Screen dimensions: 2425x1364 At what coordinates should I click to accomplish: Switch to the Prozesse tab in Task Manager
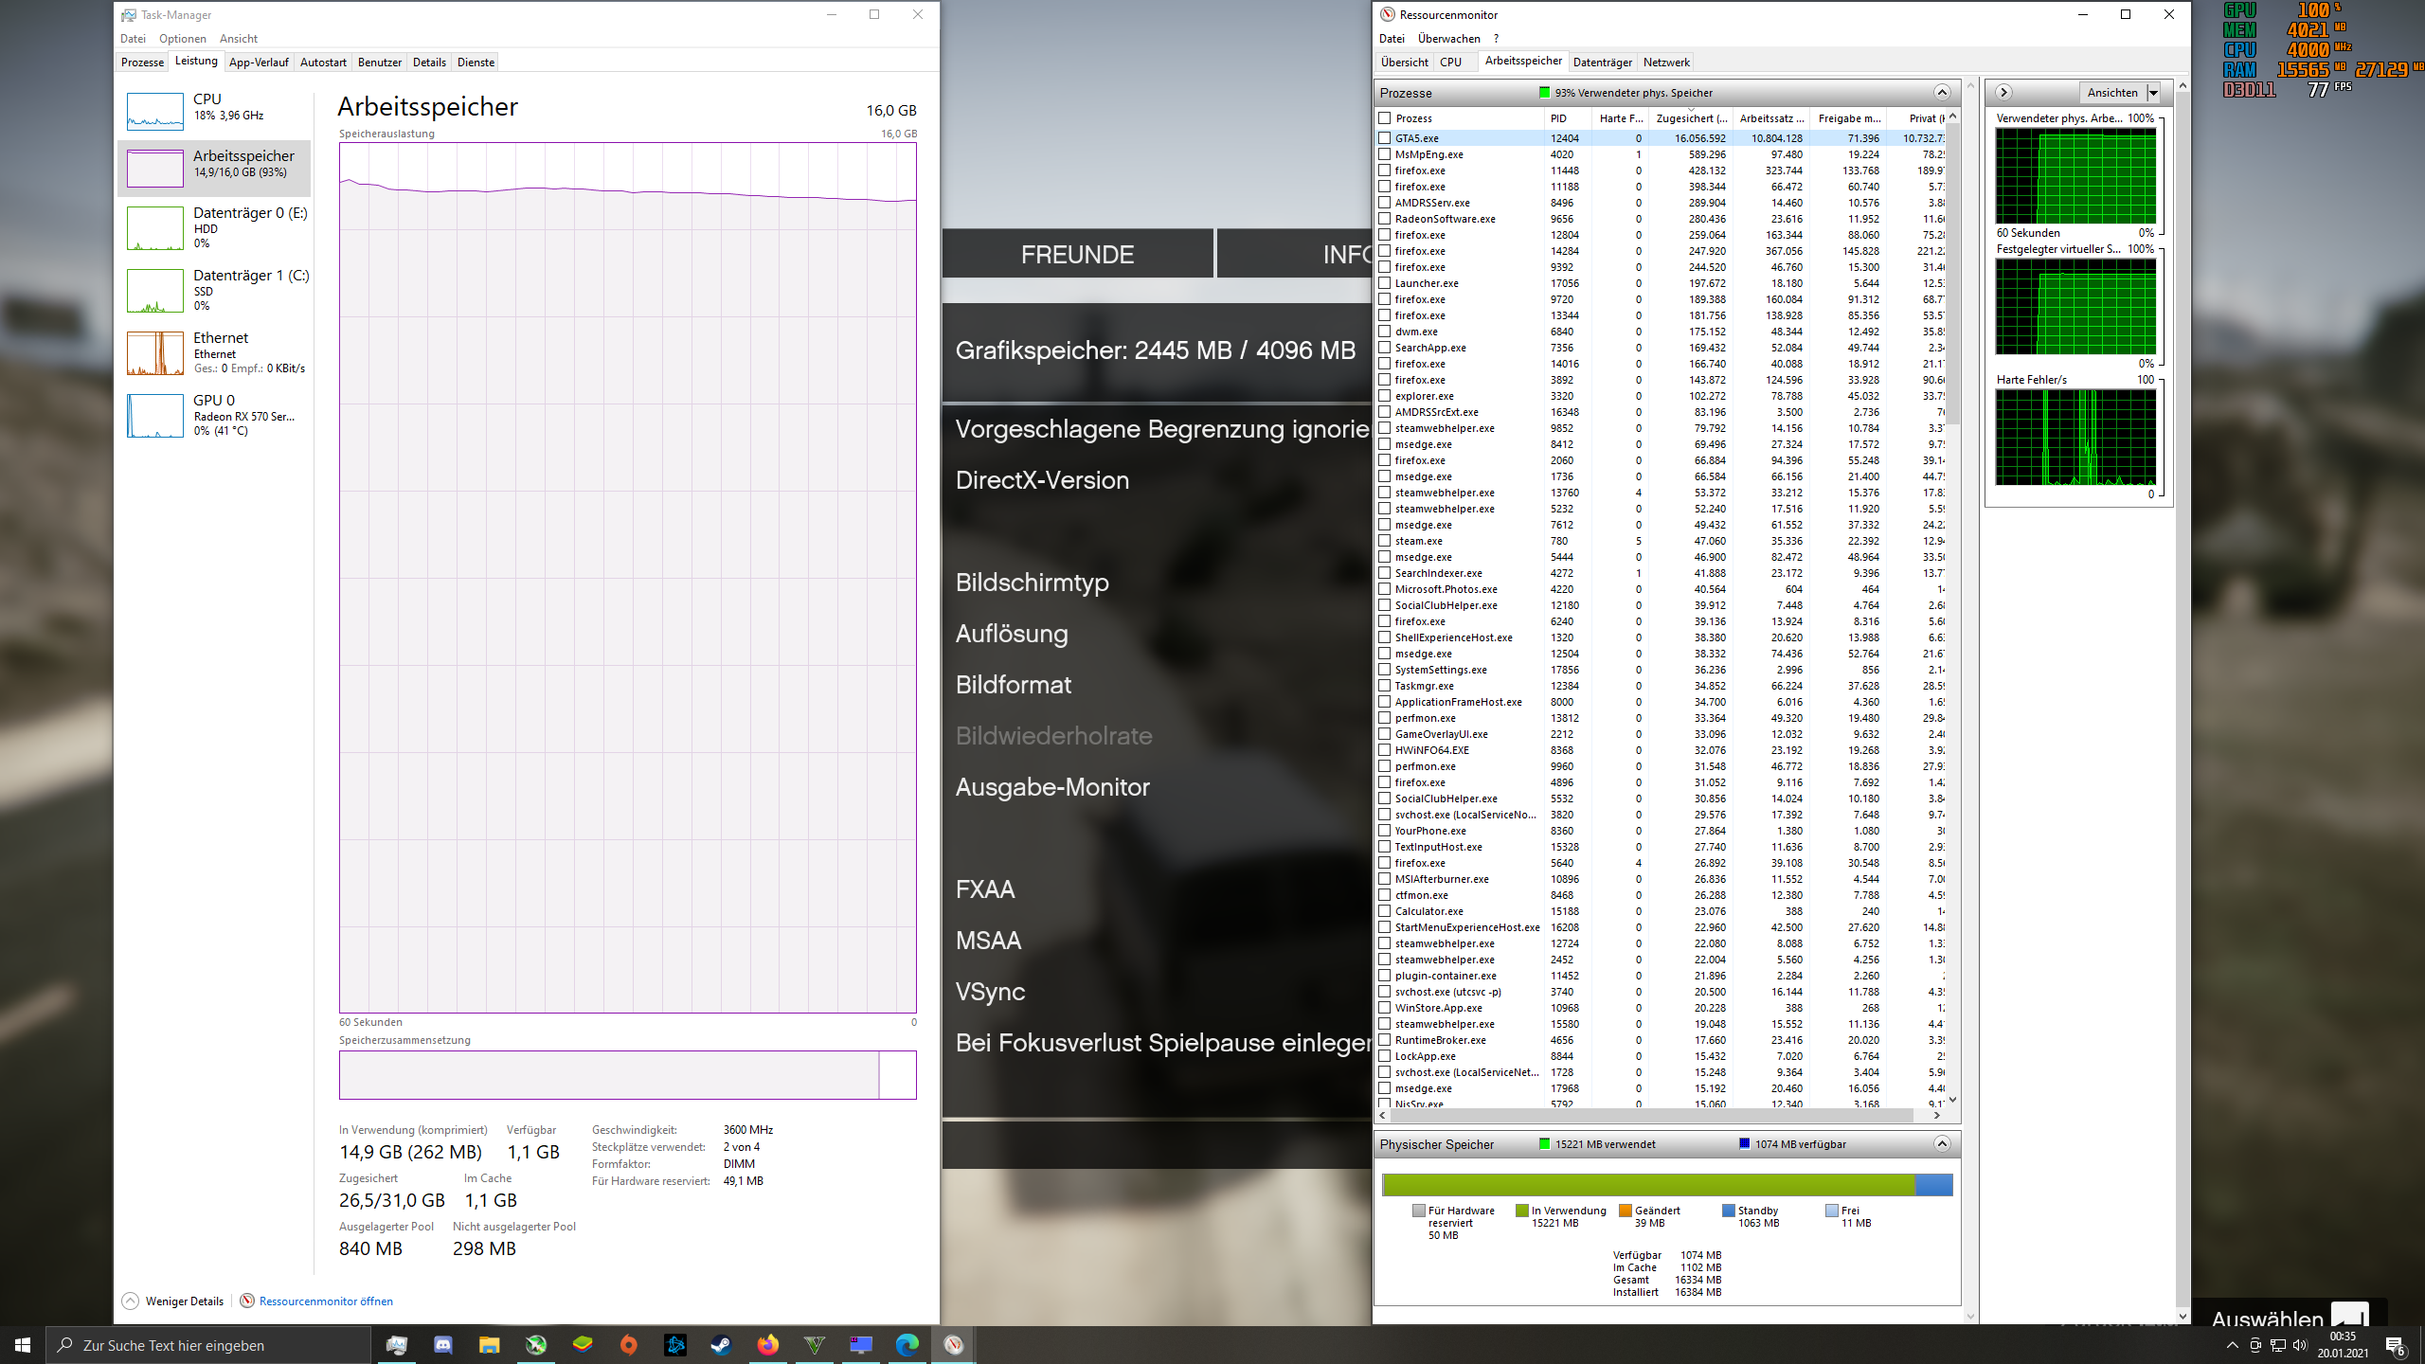(143, 63)
